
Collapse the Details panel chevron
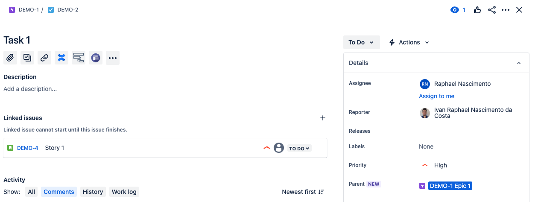(519, 63)
